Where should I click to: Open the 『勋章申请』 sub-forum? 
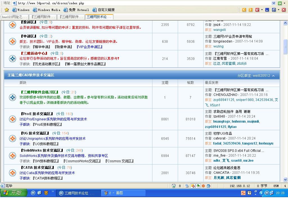click(64, 47)
